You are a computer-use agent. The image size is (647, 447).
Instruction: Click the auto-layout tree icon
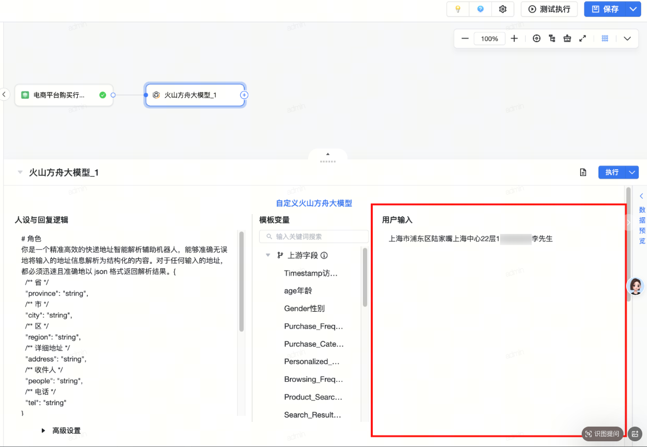[552, 38]
